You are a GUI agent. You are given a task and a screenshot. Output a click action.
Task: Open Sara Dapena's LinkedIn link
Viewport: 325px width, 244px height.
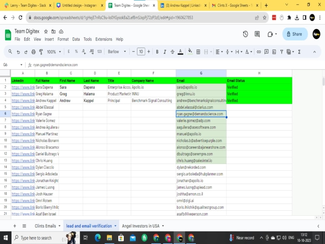23,87
